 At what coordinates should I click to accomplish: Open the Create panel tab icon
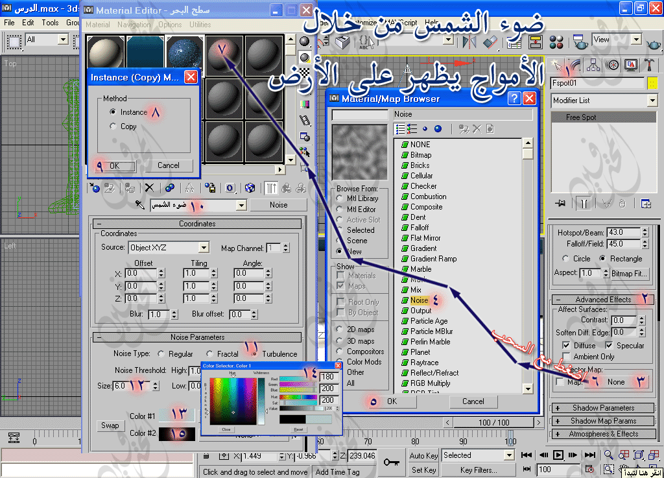click(x=556, y=66)
